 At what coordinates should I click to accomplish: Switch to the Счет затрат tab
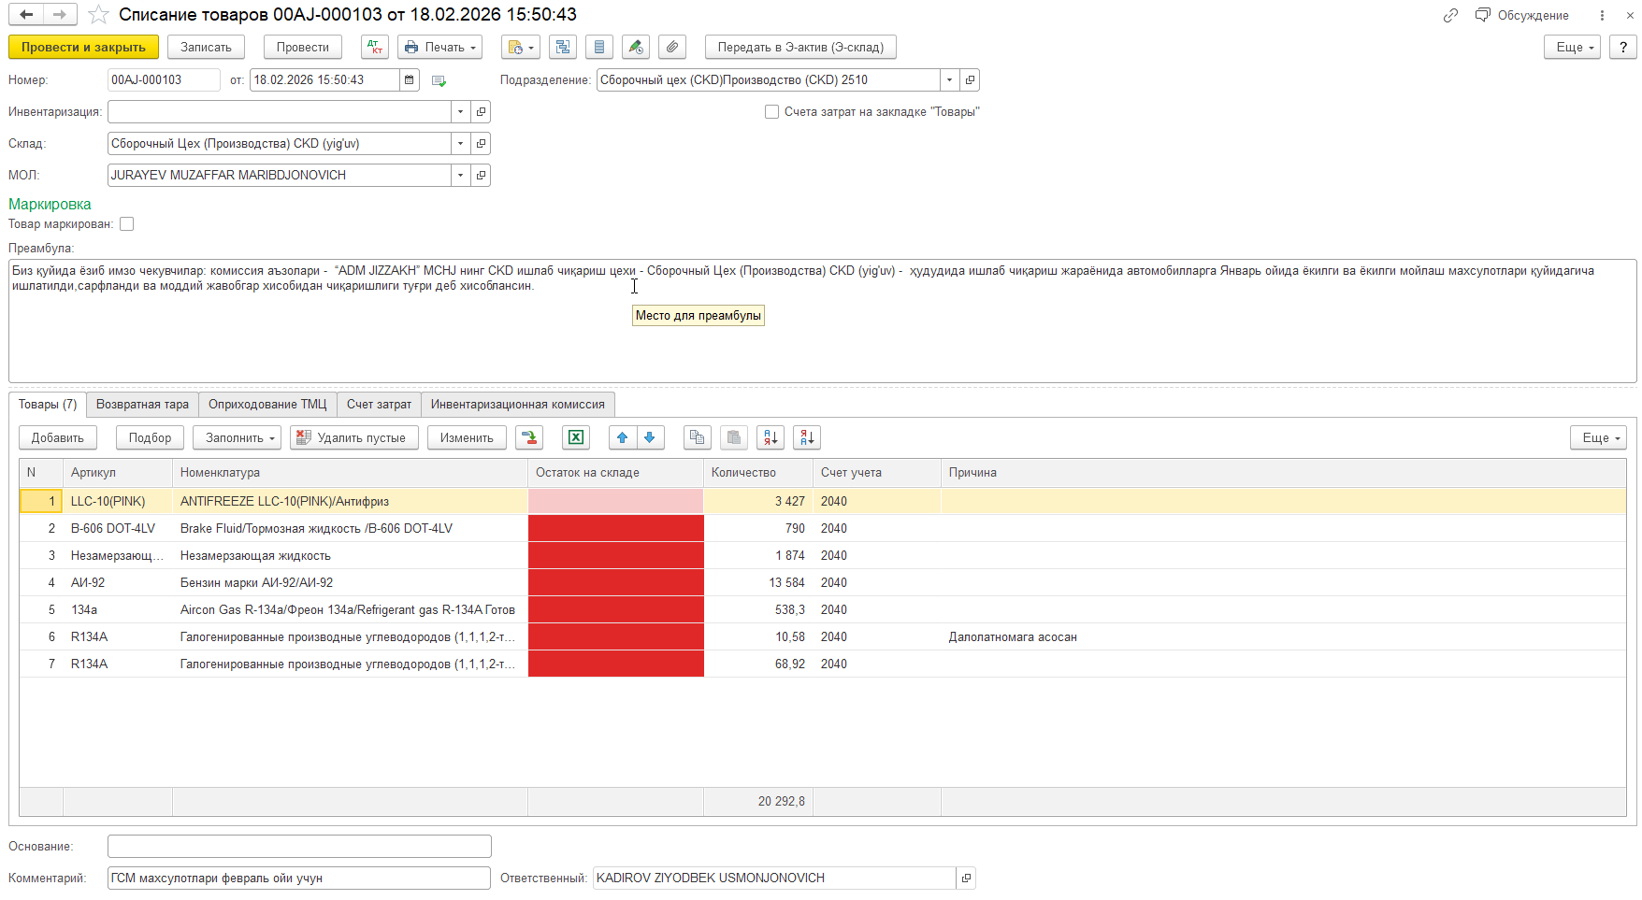379,405
